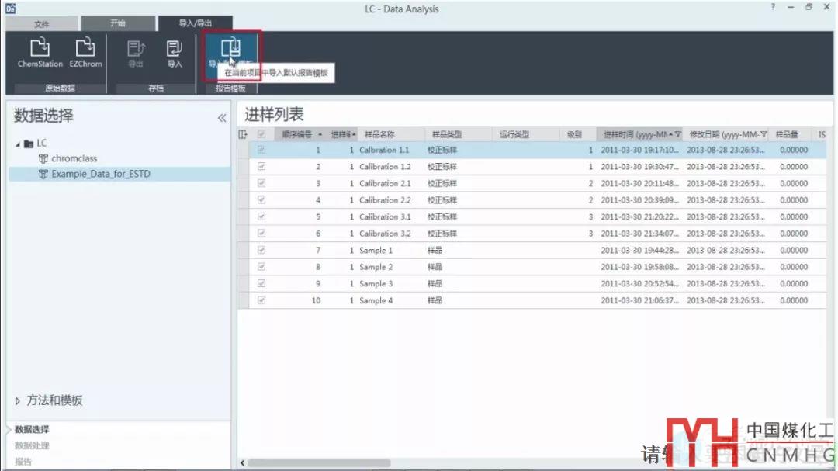
Task: Switch to the 导入/导出 tab
Action: (195, 23)
